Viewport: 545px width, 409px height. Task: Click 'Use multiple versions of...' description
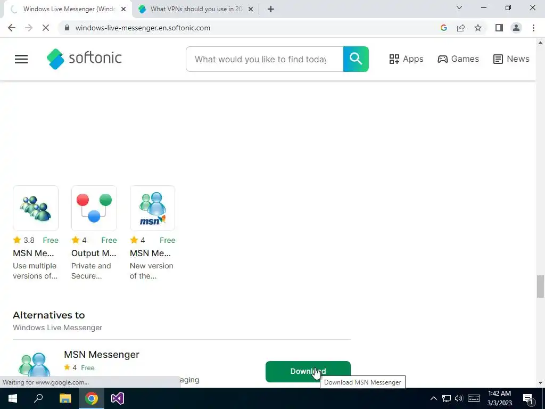click(35, 271)
